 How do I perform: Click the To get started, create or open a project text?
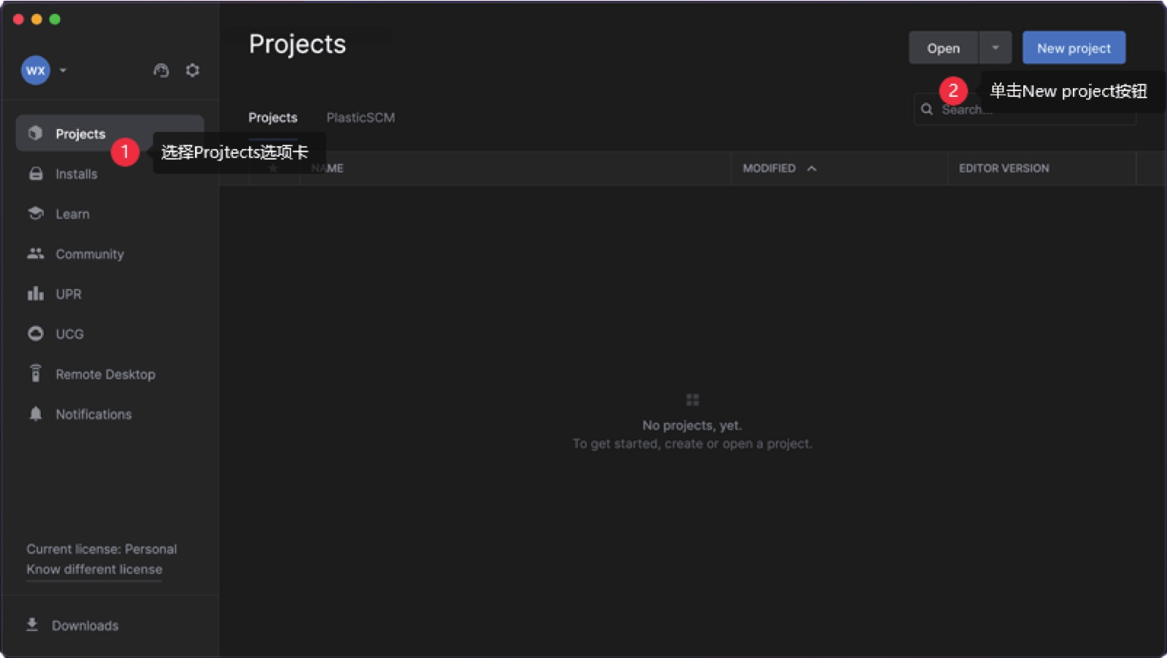[692, 444]
